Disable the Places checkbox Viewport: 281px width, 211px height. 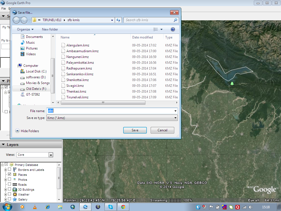[9, 175]
